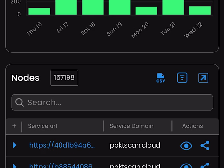Open the Nodes filter options

[x=182, y=78]
